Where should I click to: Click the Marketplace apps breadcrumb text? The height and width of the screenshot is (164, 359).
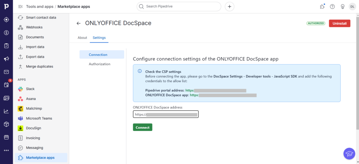click(x=74, y=7)
